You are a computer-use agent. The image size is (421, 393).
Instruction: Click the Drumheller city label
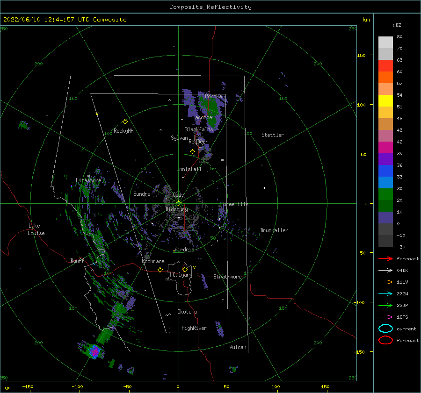pos(274,230)
